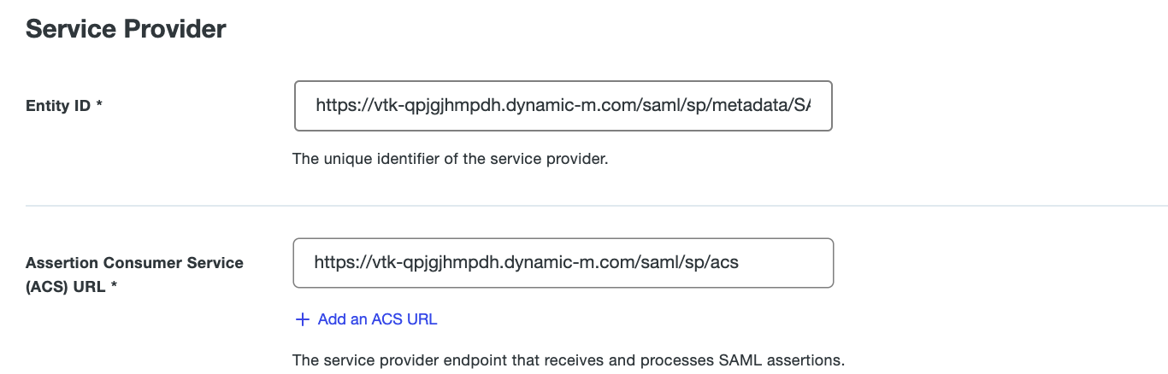Click the SAML assertions endpoint description
1168x374 pixels.
tap(568, 360)
